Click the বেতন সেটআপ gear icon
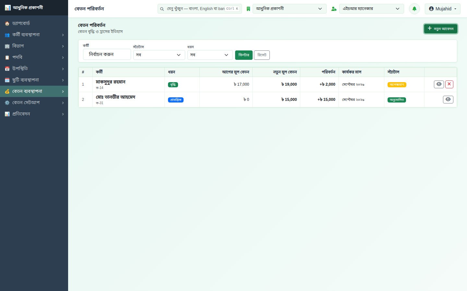Image resolution: width=467 pixels, height=291 pixels. [7, 103]
